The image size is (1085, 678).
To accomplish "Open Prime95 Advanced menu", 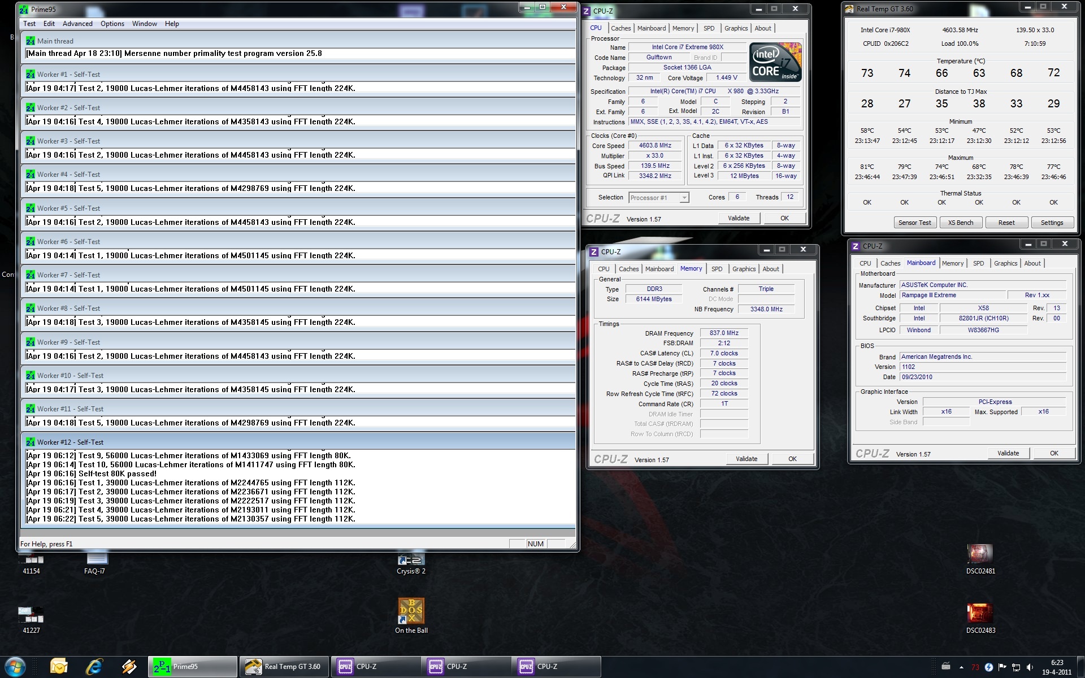I will (x=77, y=24).
